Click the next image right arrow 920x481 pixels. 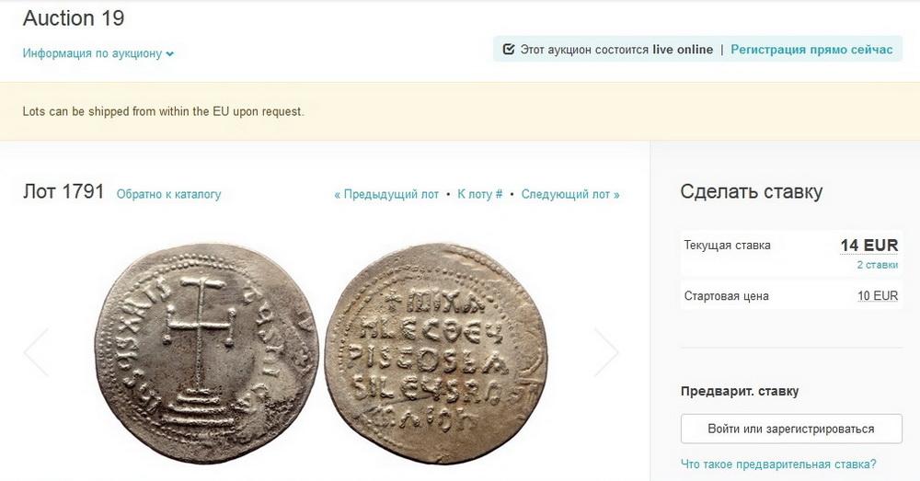(606, 352)
